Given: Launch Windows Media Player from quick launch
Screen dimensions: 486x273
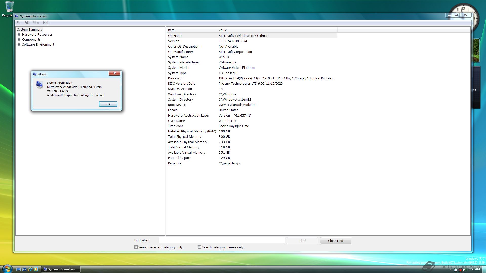Looking at the screenshot, I should (x=36, y=269).
